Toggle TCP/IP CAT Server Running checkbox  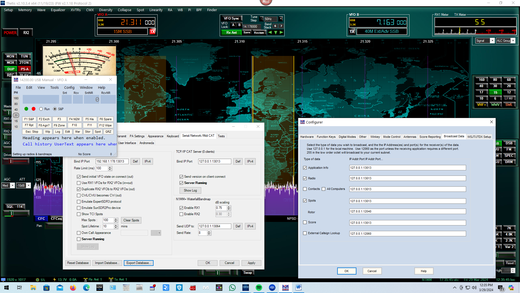click(x=181, y=183)
